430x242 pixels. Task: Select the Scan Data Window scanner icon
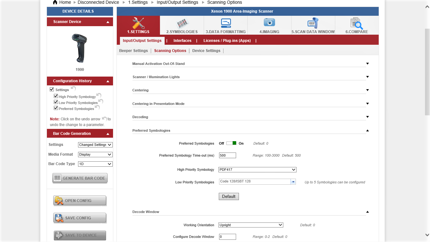[313, 23]
